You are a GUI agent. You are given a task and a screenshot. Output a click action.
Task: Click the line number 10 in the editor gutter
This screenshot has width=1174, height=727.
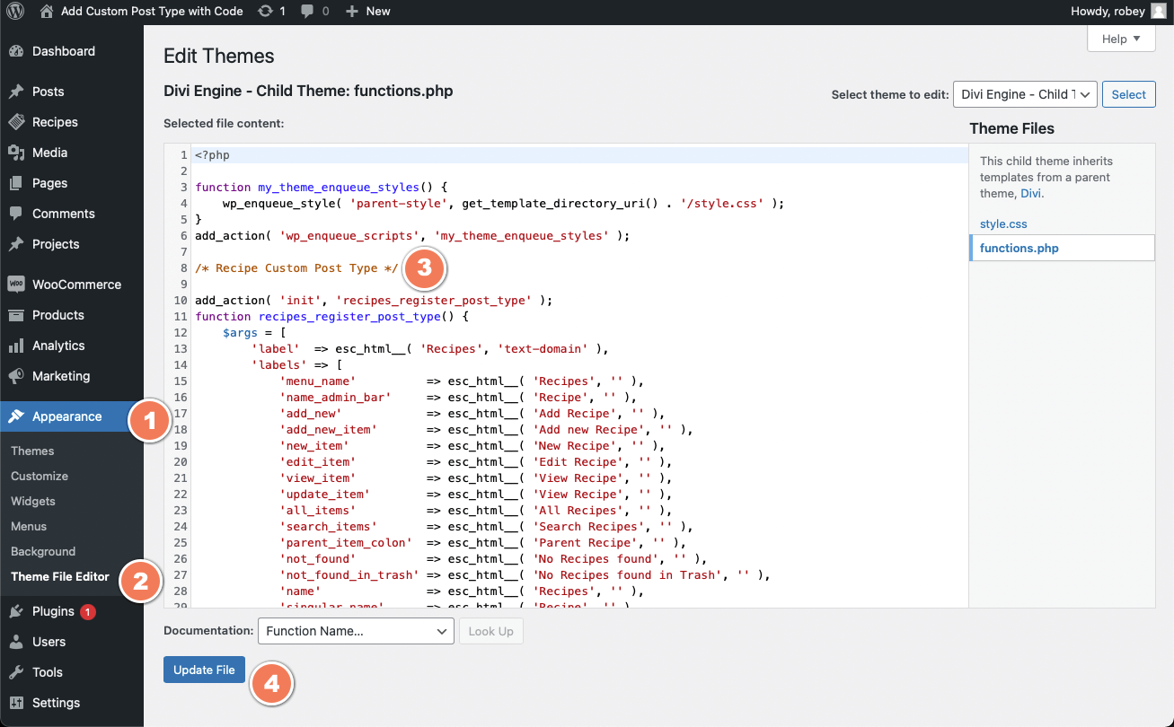pos(180,301)
